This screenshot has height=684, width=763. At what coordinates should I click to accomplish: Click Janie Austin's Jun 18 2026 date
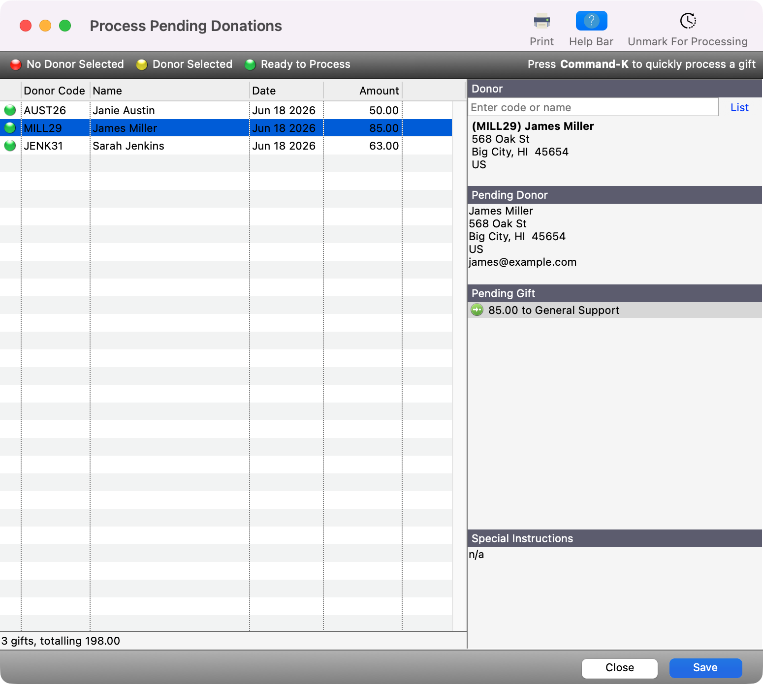click(x=284, y=110)
